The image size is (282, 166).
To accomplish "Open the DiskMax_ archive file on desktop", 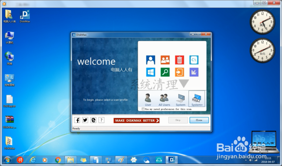I will [x=10, y=122].
